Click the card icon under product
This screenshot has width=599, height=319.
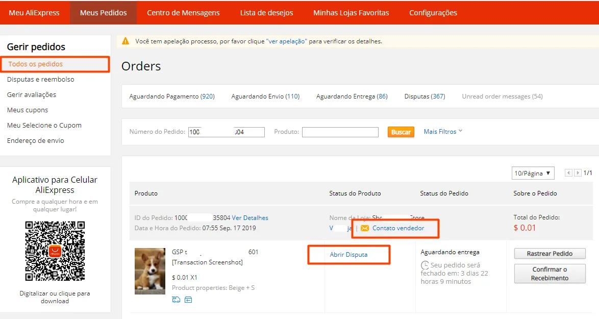188,300
